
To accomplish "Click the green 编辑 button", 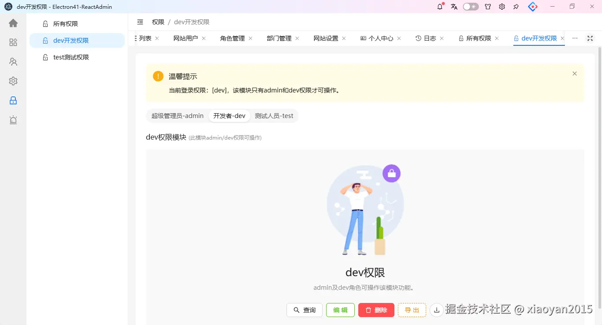I will pos(340,310).
